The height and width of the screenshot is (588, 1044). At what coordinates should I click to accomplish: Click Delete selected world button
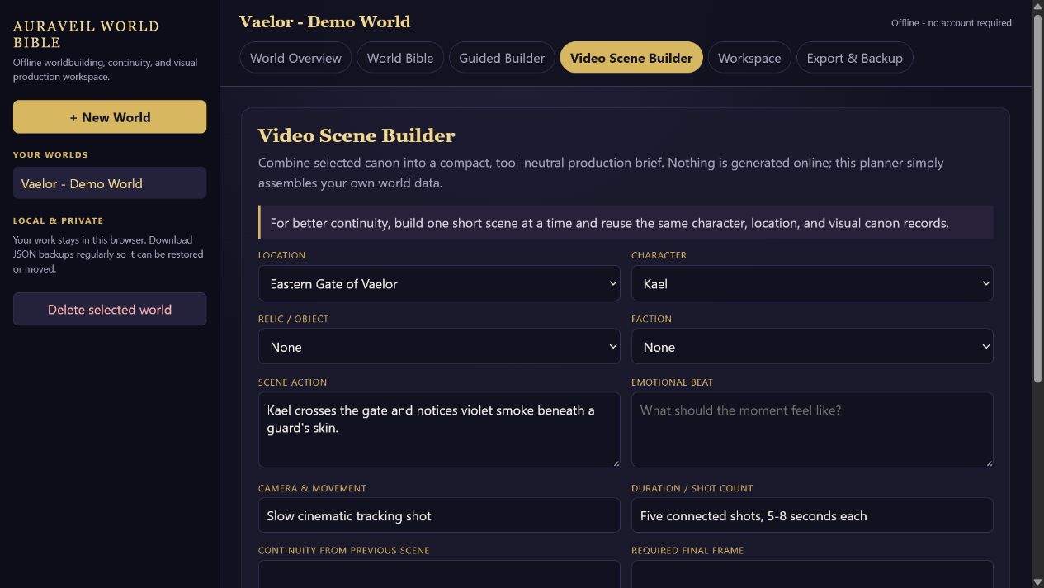tap(110, 309)
